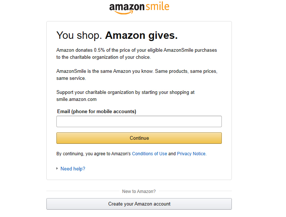This screenshot has height=217, width=286.
Task: Click the "You shop. Amazon gives." heading
Action: pyautogui.click(x=117, y=35)
